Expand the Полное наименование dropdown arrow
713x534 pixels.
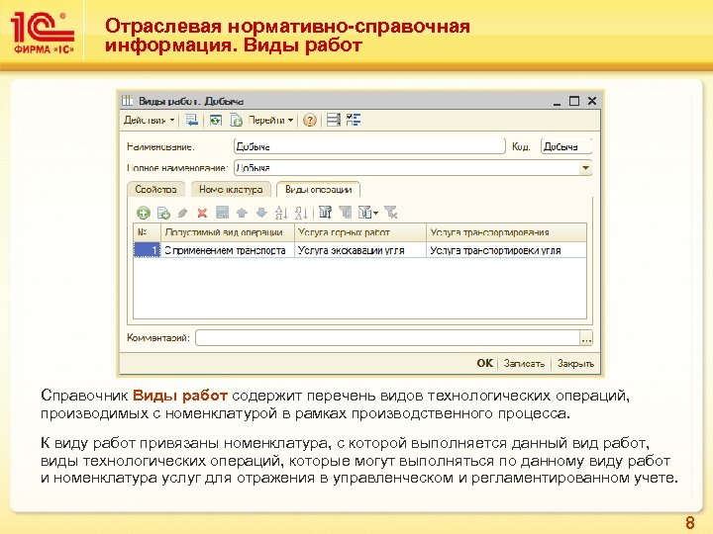click(585, 168)
